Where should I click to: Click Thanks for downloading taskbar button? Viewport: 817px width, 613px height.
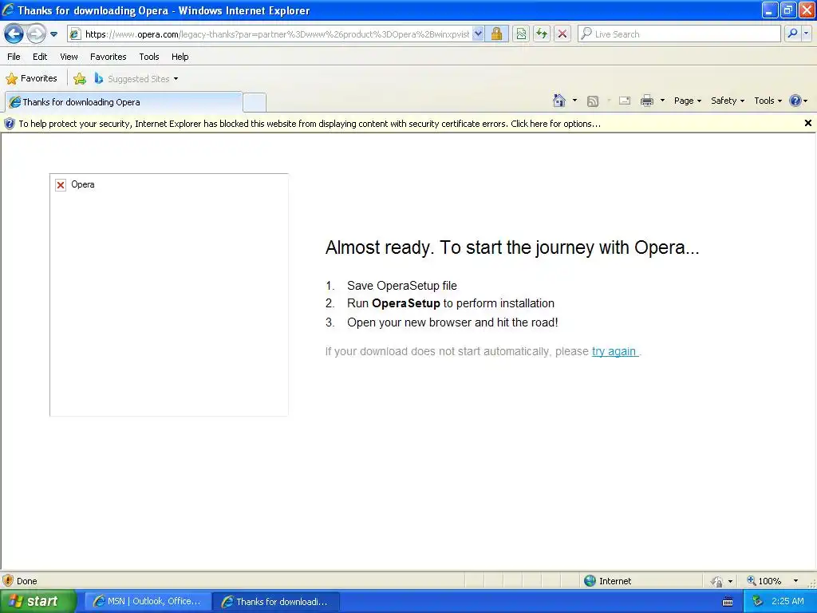point(275,602)
